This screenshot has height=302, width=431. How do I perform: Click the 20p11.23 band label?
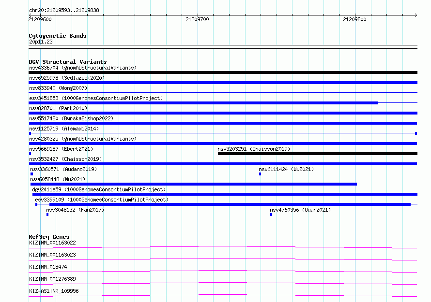coord(41,42)
